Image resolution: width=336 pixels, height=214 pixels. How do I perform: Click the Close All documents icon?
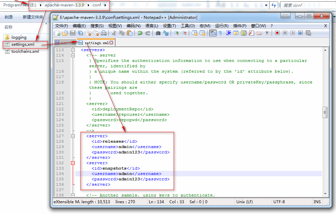(x=96, y=33)
